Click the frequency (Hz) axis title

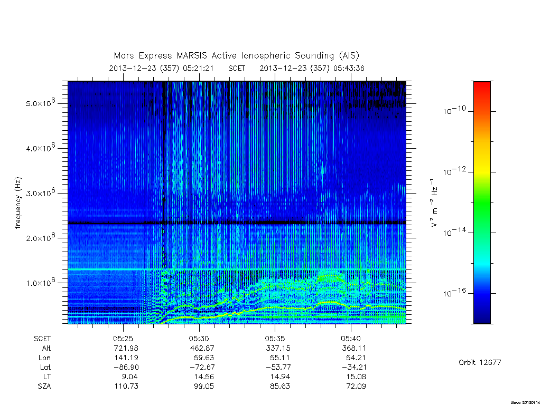tap(18, 203)
